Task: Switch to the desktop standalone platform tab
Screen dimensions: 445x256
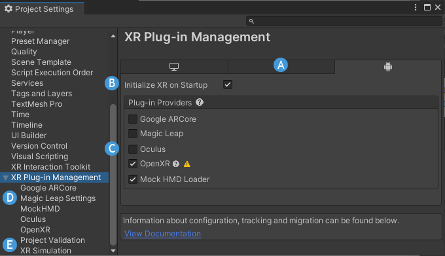Action: click(174, 67)
